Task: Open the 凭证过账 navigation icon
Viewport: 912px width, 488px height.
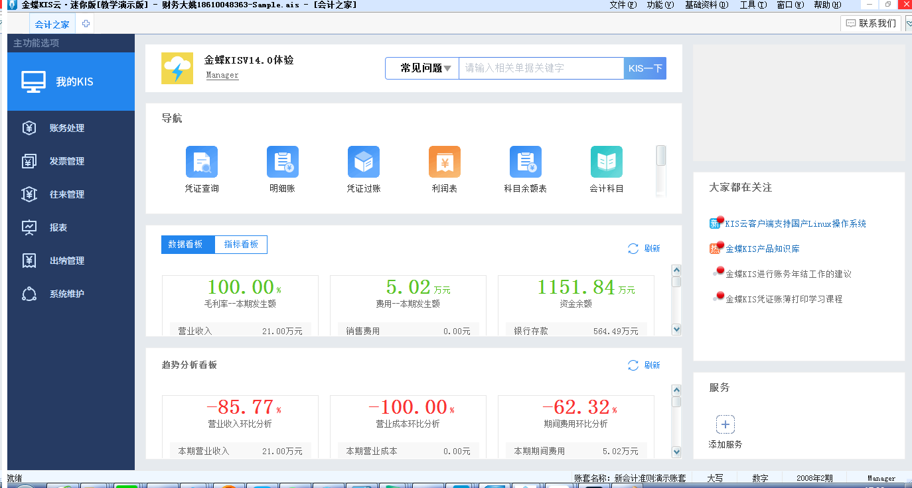Action: pyautogui.click(x=364, y=162)
